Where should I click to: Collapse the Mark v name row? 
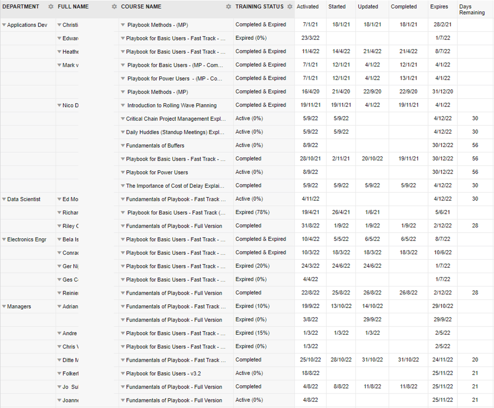[x=59, y=65]
